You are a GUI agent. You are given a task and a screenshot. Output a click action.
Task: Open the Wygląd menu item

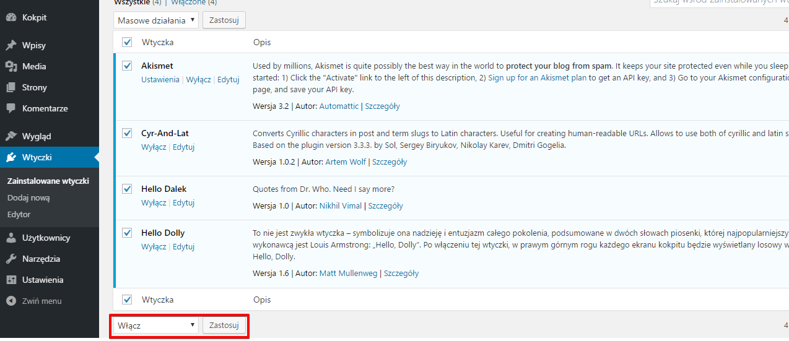tap(50, 136)
